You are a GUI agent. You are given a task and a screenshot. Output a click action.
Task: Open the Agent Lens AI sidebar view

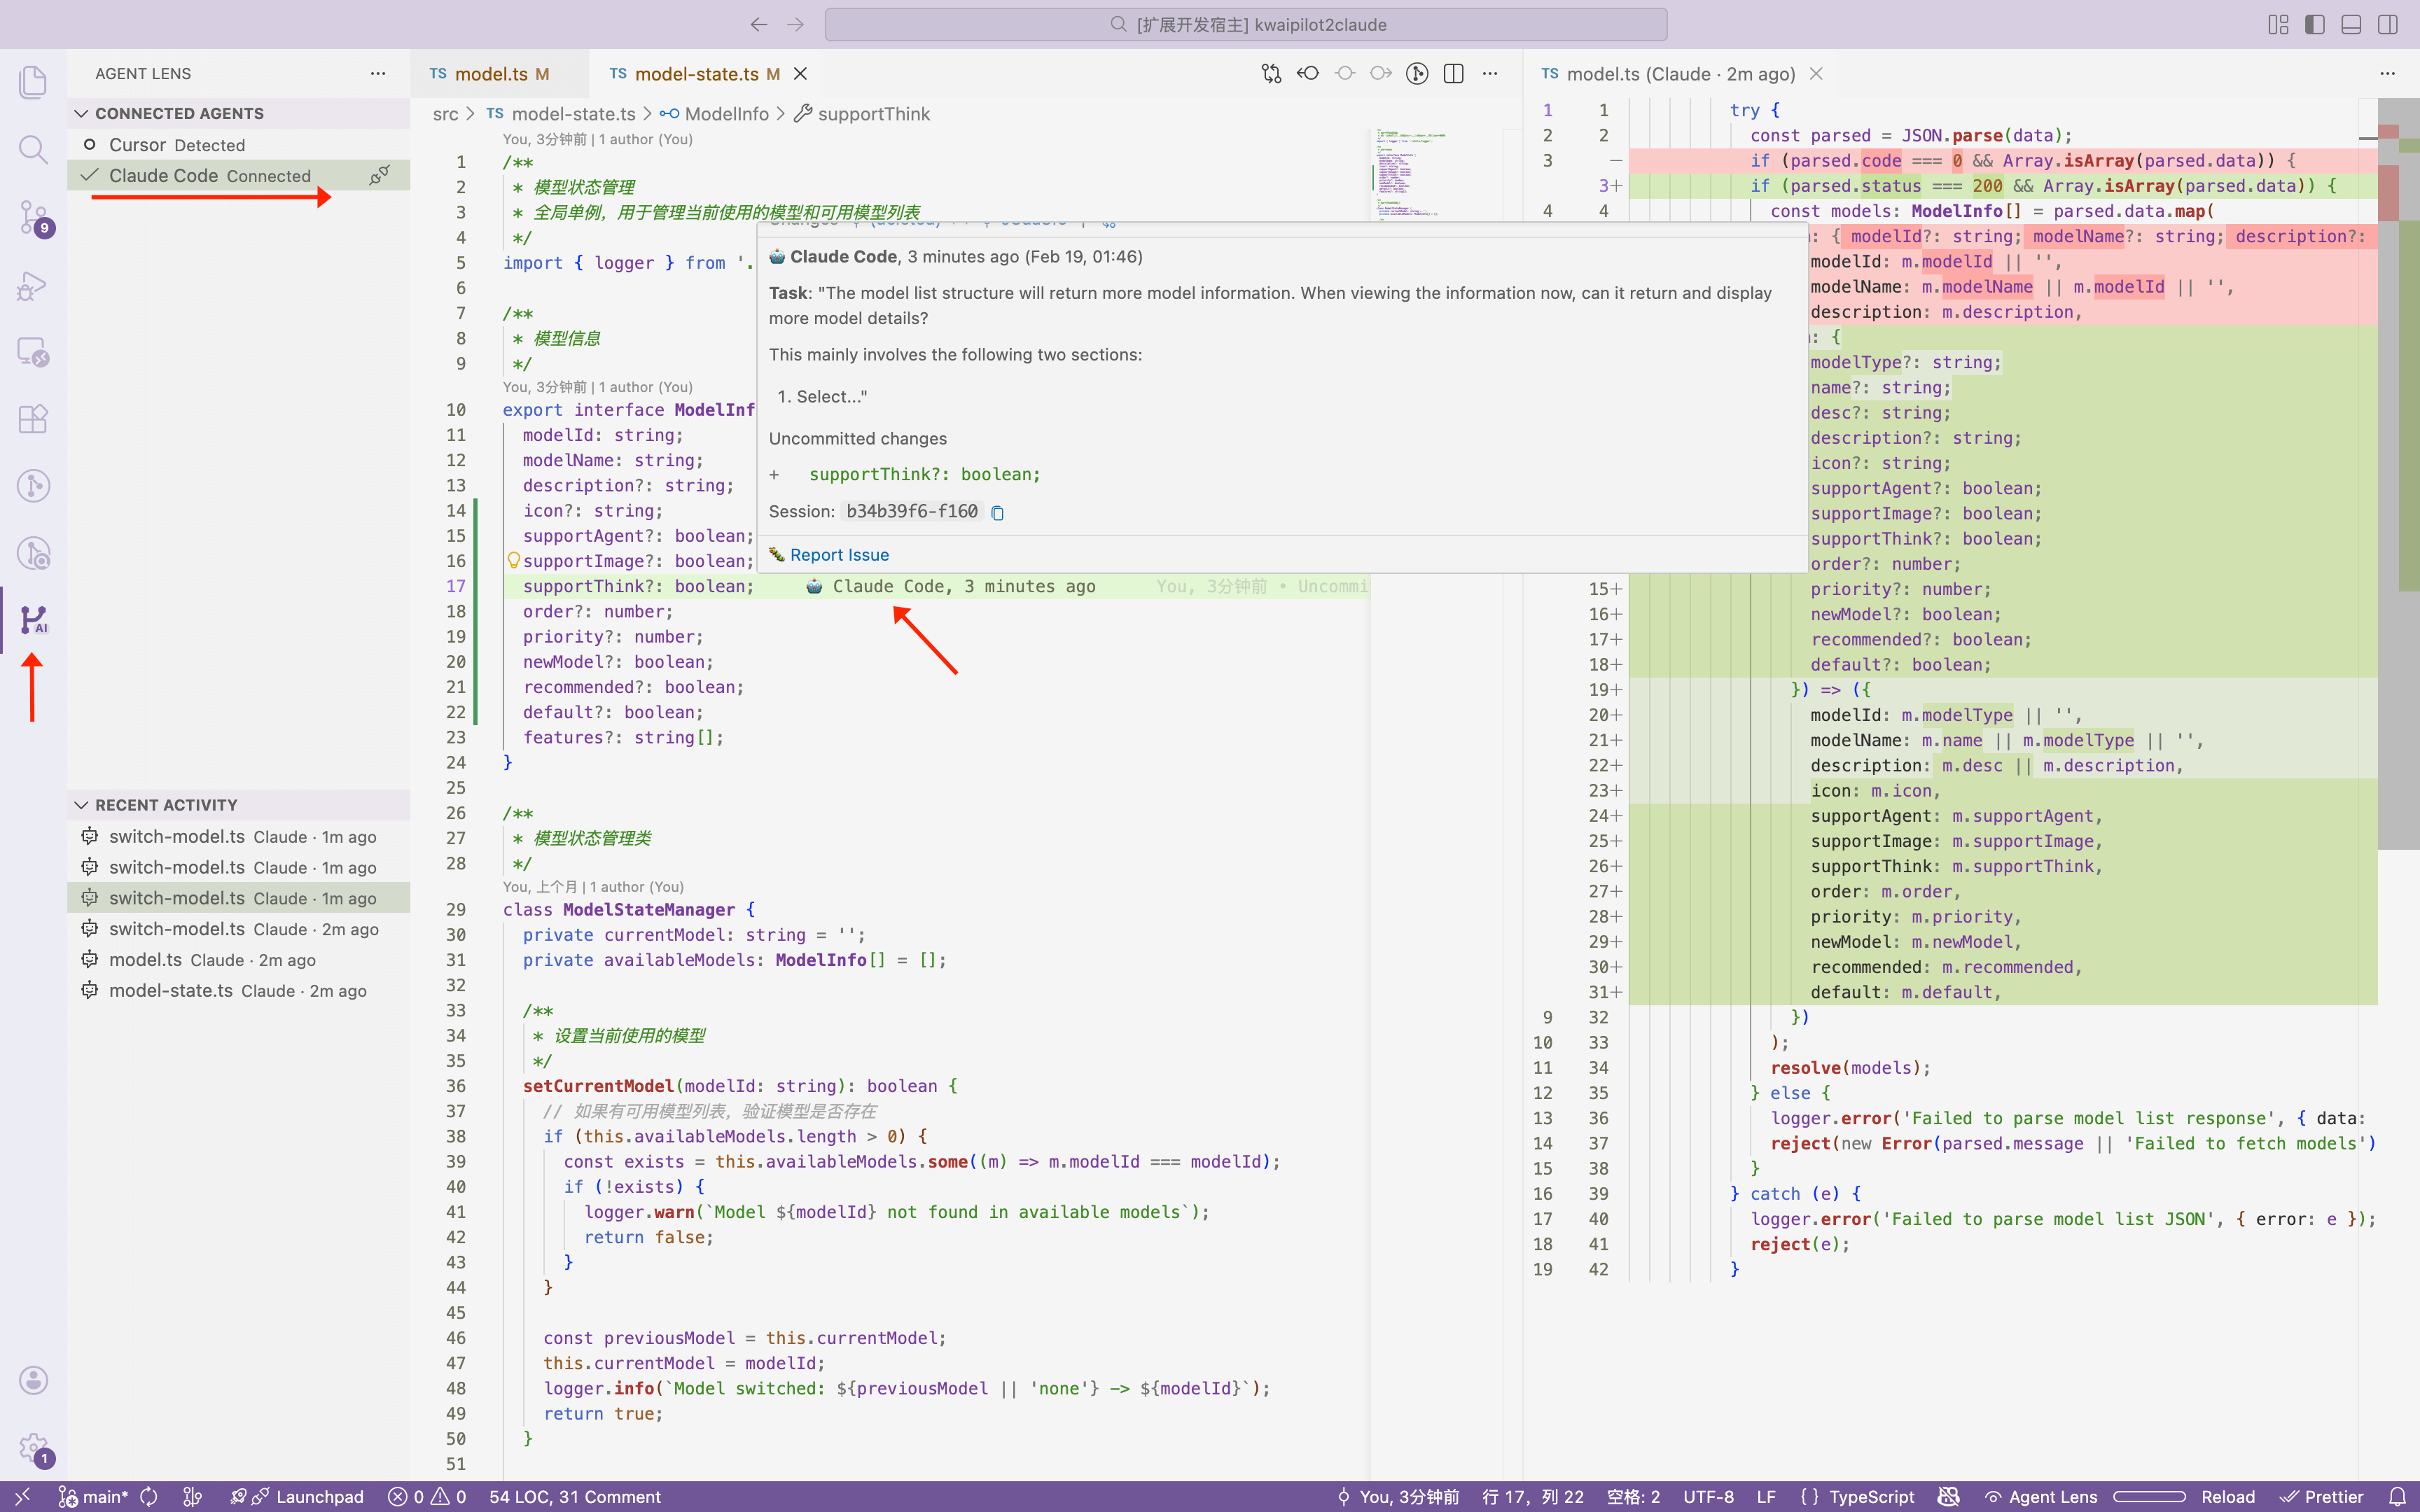[x=33, y=620]
